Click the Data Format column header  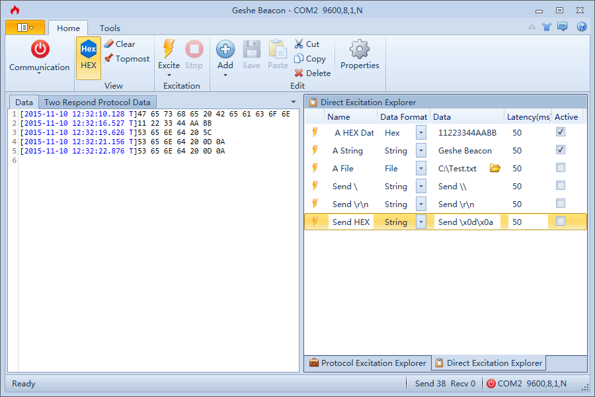403,116
